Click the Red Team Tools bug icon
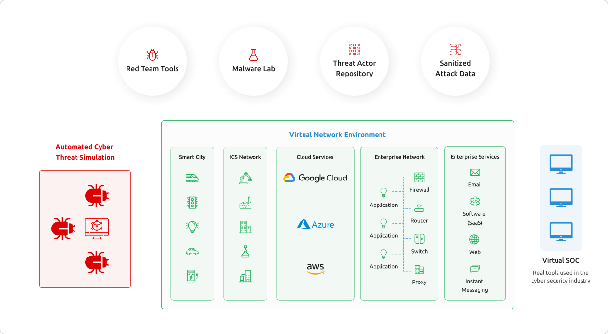 (x=152, y=55)
